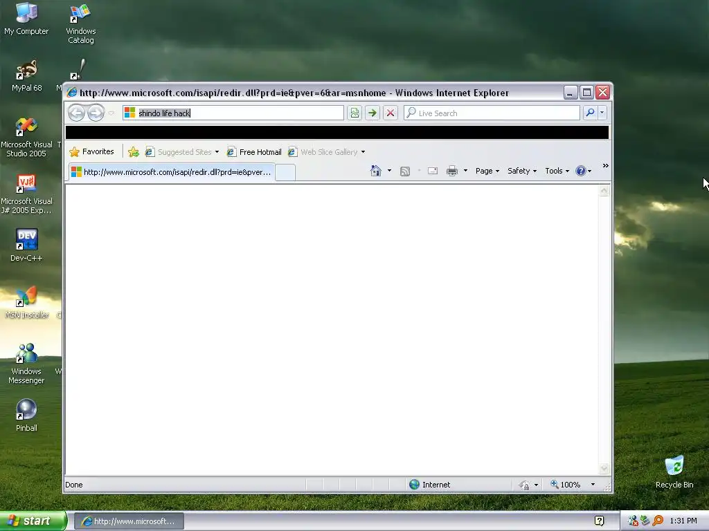Open the Safety menu
The image size is (709, 531).
(522, 171)
